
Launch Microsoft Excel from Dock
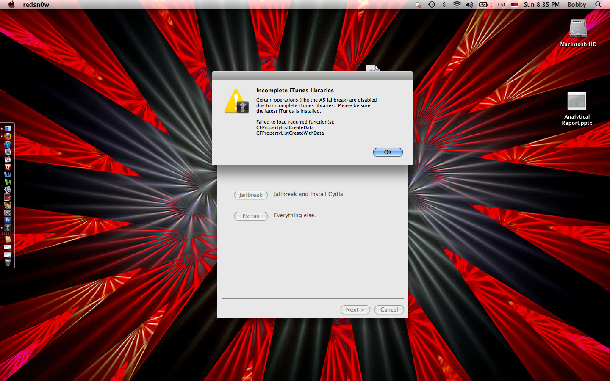(8, 182)
